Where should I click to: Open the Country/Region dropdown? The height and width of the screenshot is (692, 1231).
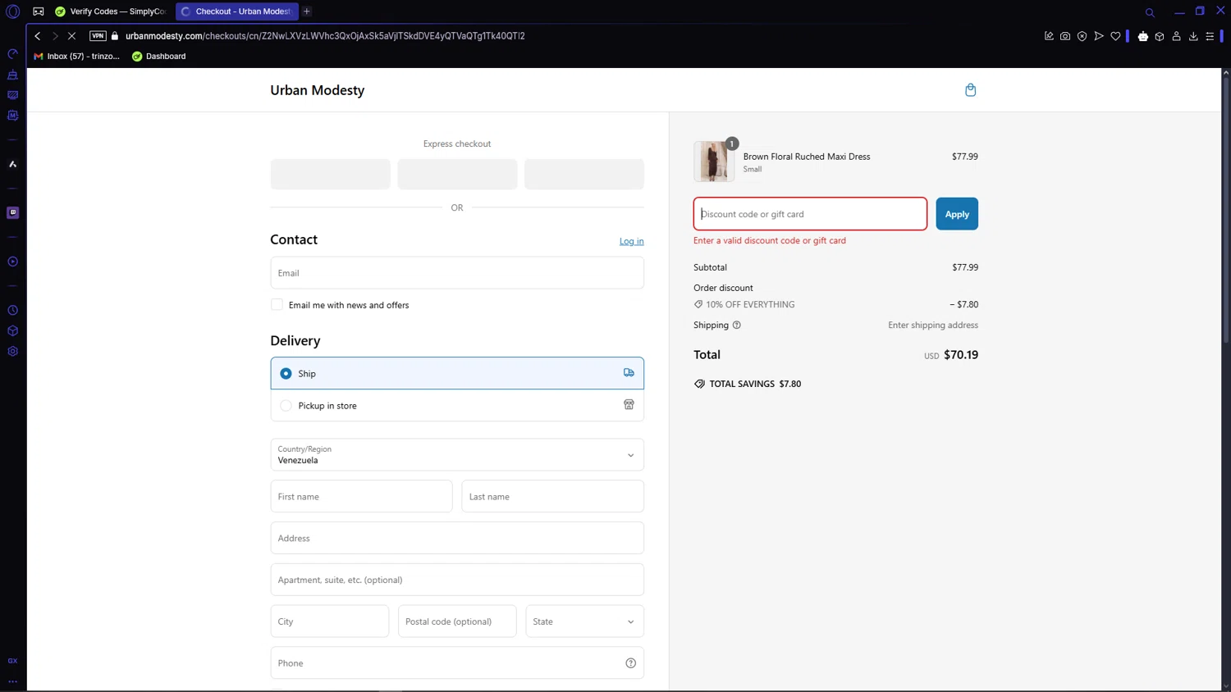pyautogui.click(x=457, y=455)
